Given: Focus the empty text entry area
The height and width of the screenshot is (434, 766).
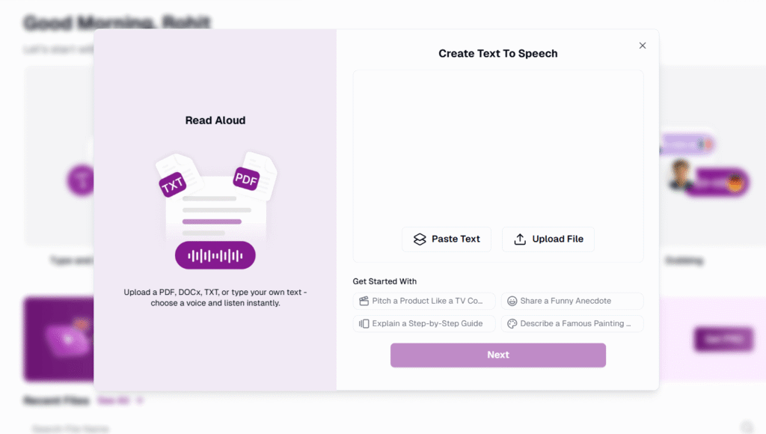Looking at the screenshot, I should click(x=497, y=147).
